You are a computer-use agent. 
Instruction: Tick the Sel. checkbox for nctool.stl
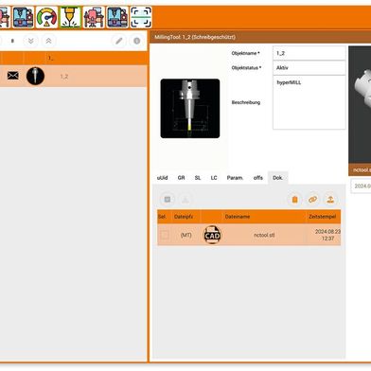tap(165, 235)
